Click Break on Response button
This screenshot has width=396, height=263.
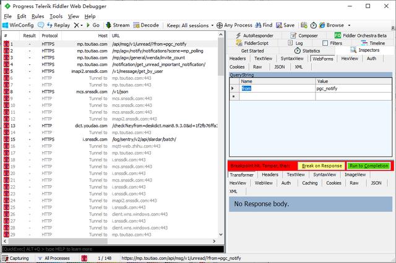click(322, 165)
